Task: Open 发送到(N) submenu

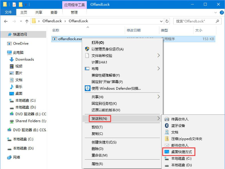Action: pos(122,119)
